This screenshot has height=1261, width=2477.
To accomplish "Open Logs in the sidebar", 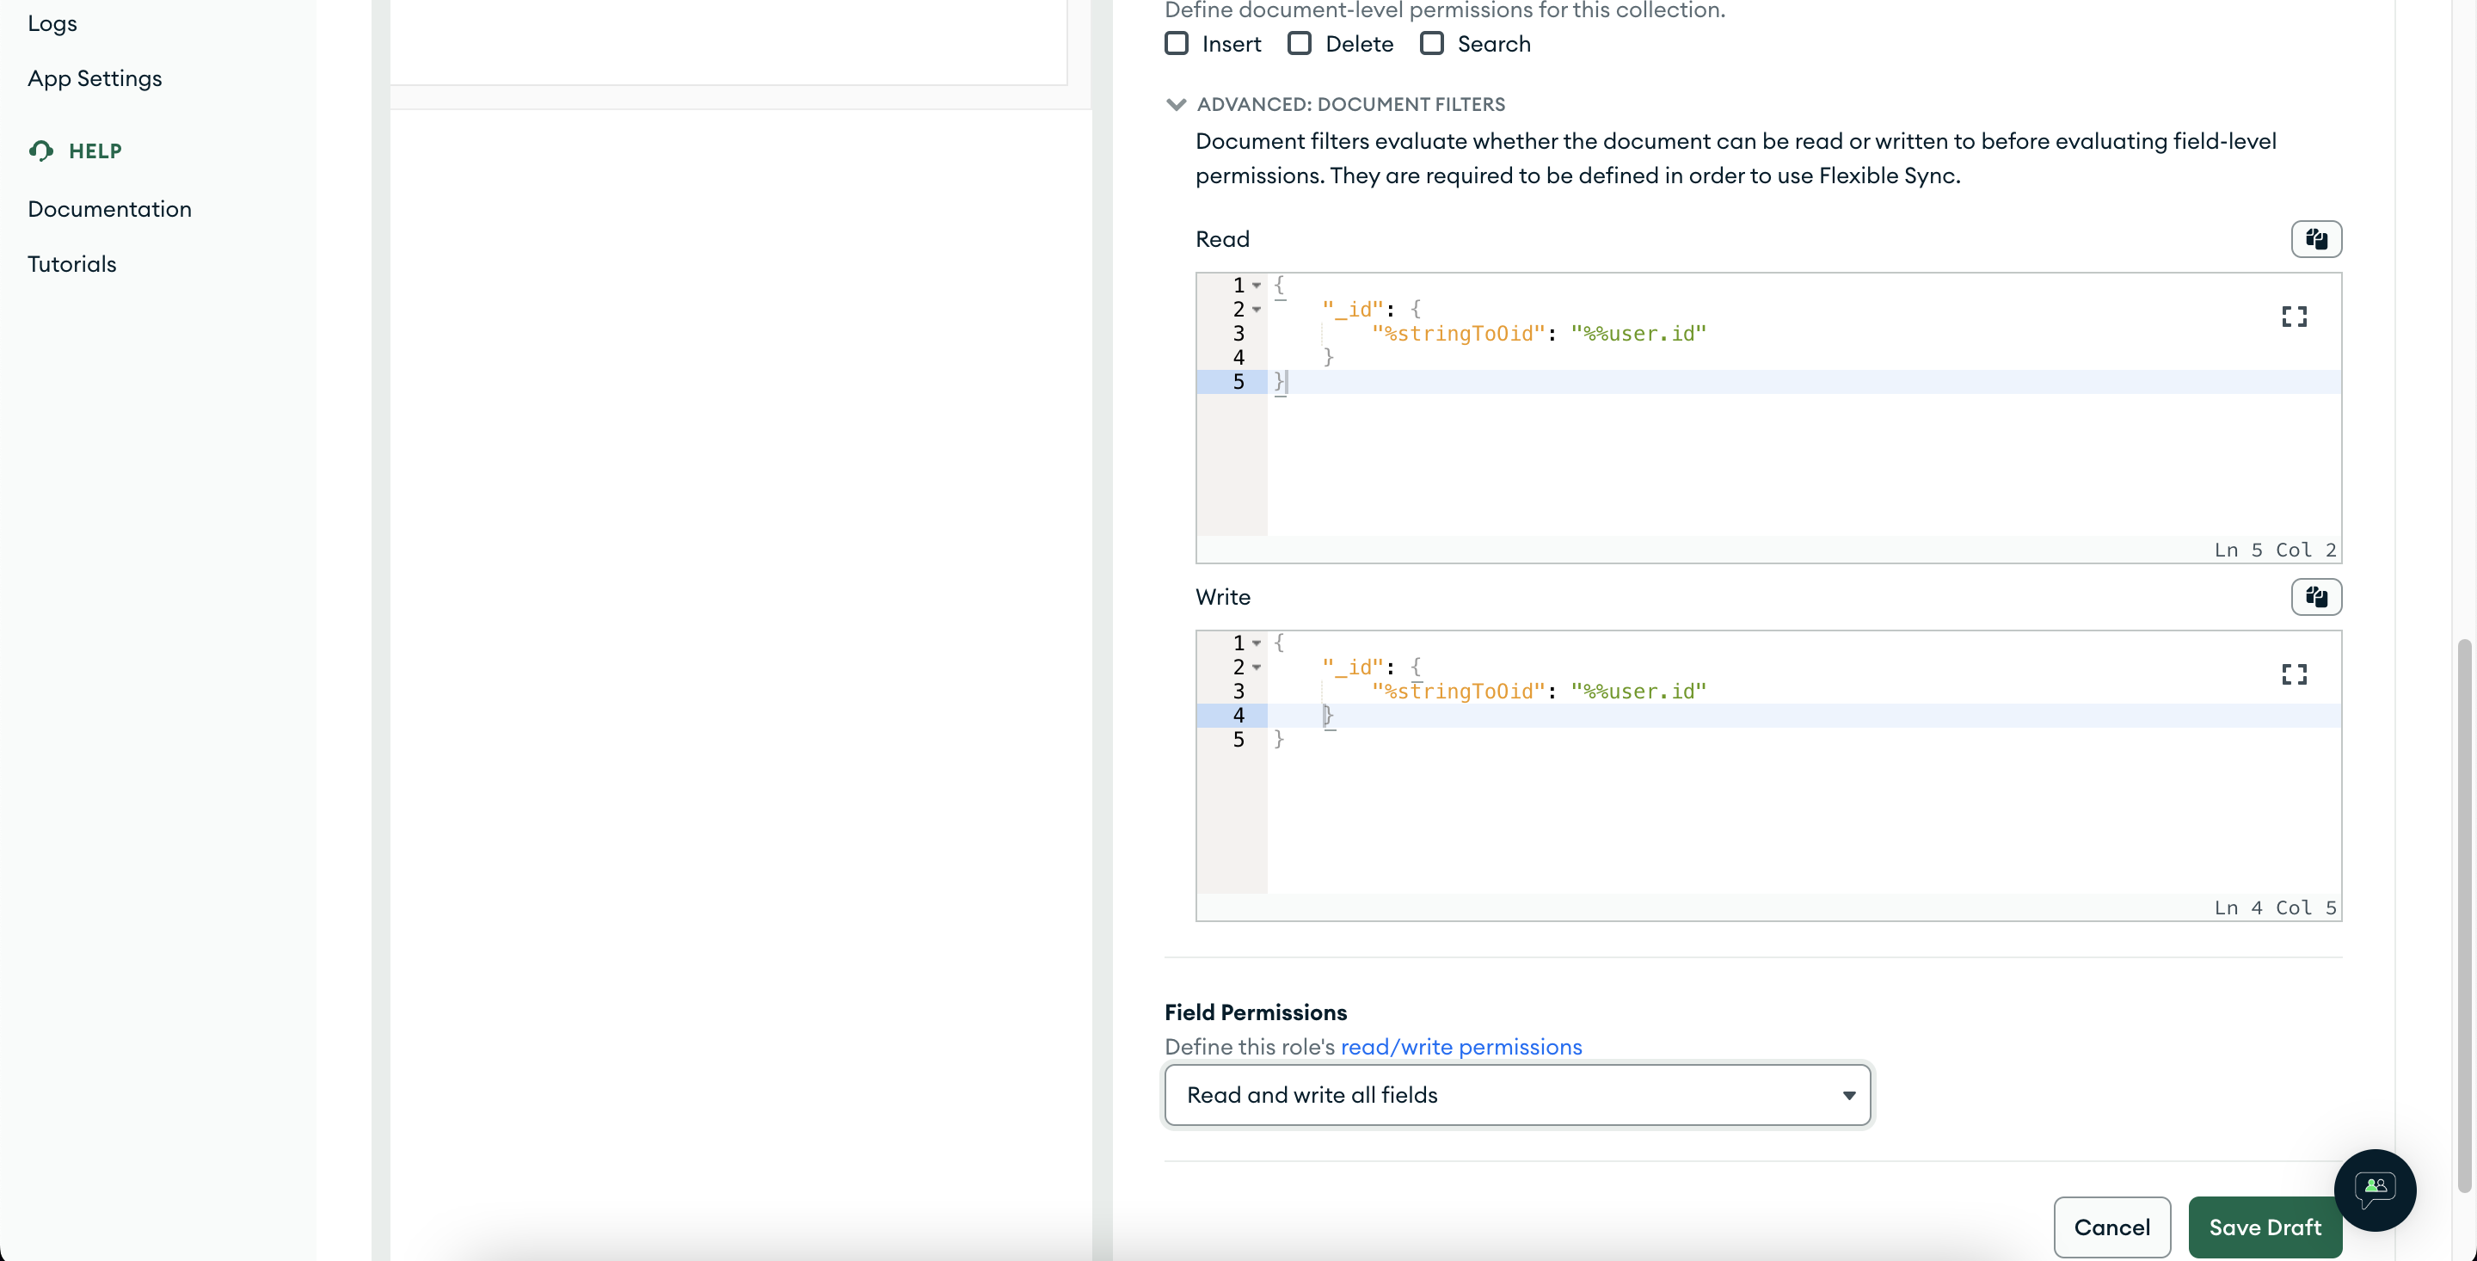I will pos(52,23).
